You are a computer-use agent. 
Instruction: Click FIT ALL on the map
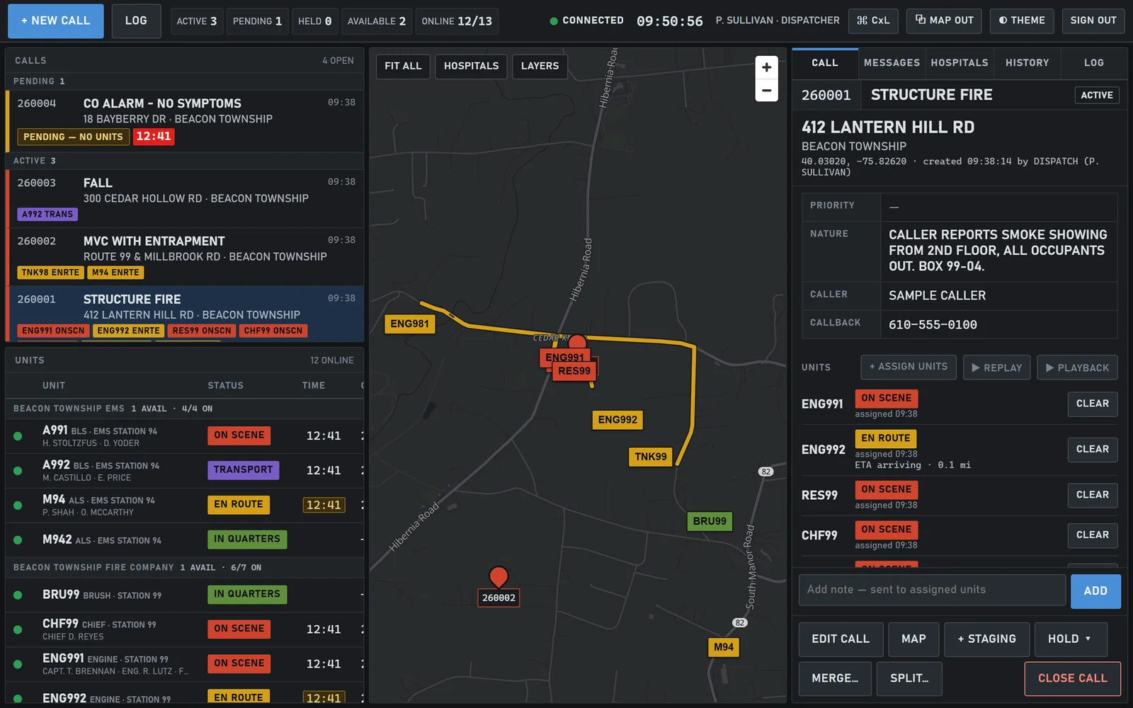403,66
